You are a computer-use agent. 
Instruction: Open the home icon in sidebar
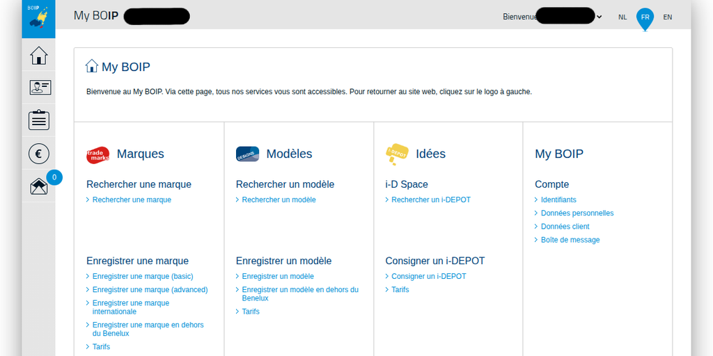click(39, 56)
